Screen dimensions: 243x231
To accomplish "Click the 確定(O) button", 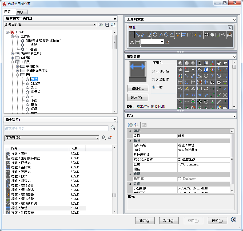I will tap(145, 221).
